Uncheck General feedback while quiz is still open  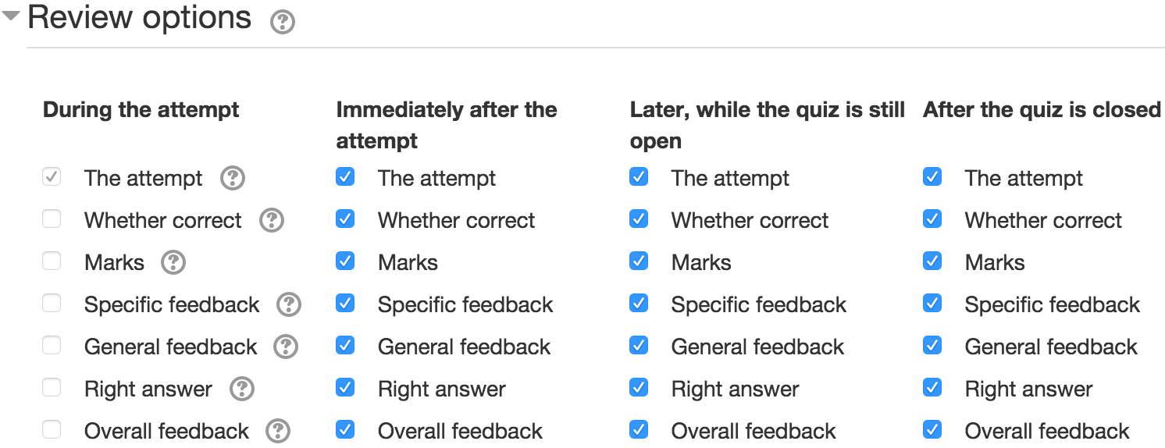point(639,346)
